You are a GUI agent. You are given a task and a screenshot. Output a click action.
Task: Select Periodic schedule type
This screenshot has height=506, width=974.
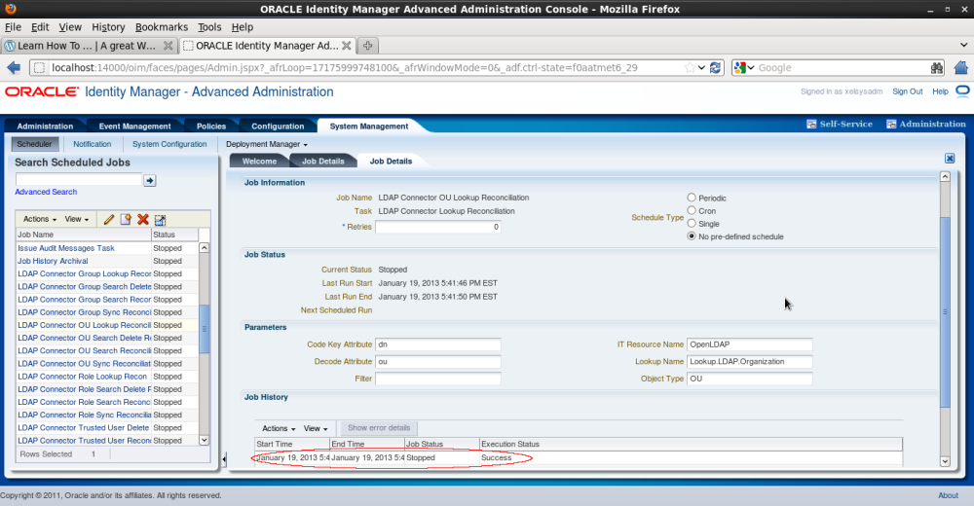click(692, 198)
